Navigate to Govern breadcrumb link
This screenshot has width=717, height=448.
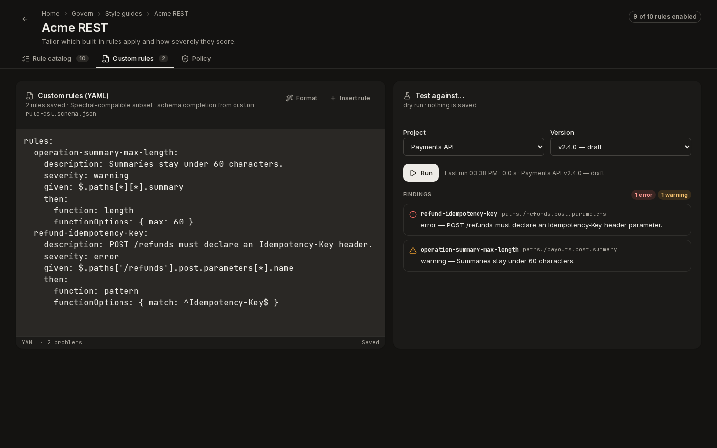coord(82,14)
